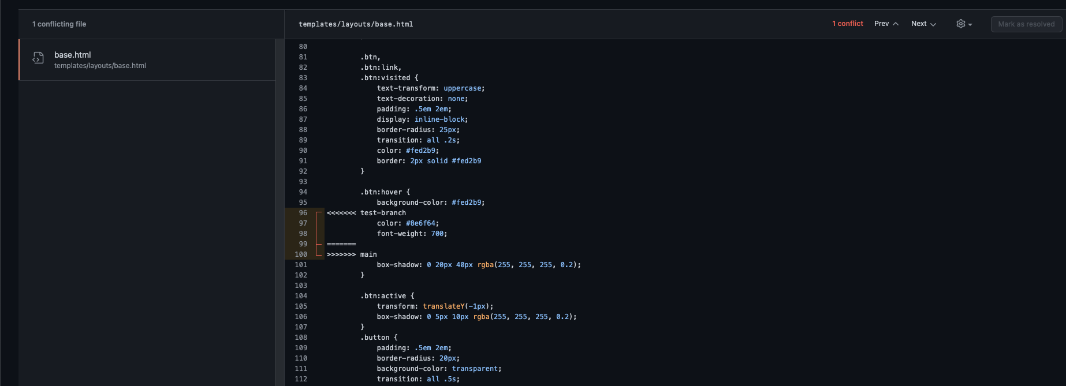This screenshot has width=1066, height=386.
Task: Place cursor on font-weight: 700 line
Action: coord(412,234)
